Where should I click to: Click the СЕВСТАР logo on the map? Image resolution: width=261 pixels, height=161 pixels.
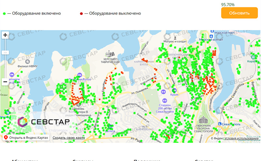[x=44, y=122]
